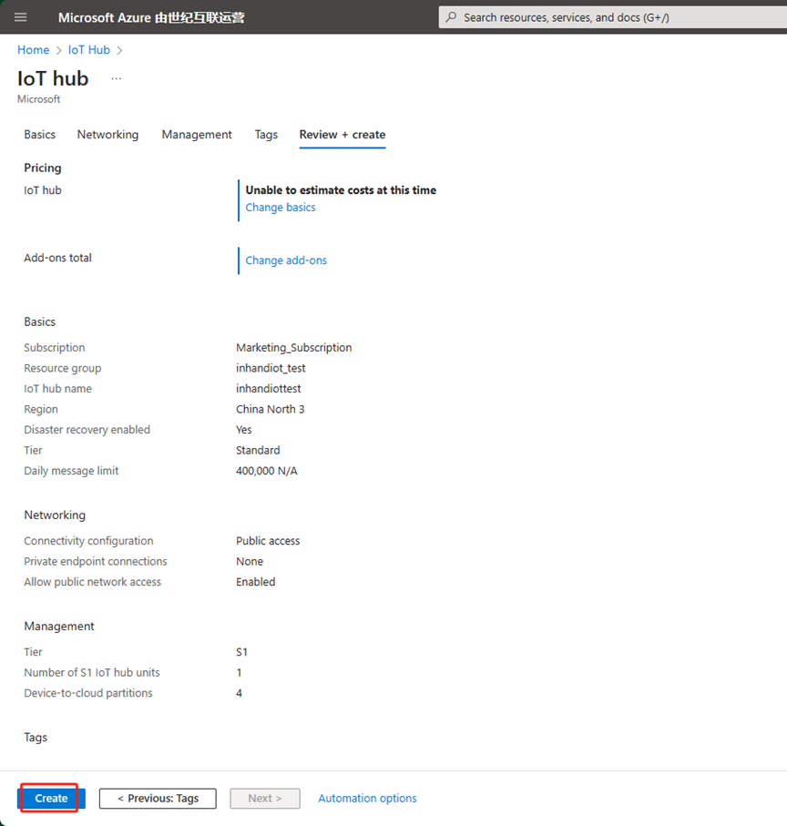Go to Home via breadcrumb
Screen dimensions: 787x826
[x=33, y=50]
